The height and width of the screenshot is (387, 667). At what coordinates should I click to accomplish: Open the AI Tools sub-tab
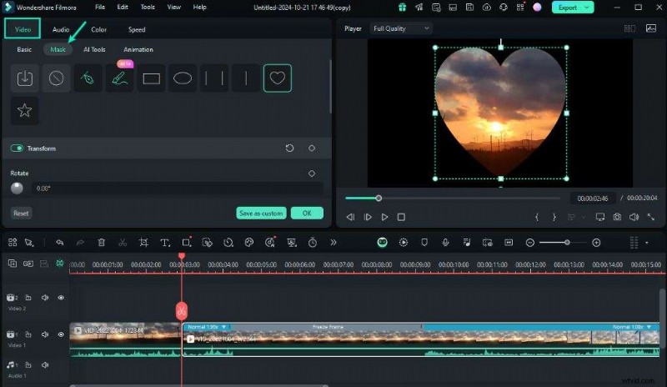(x=94, y=49)
